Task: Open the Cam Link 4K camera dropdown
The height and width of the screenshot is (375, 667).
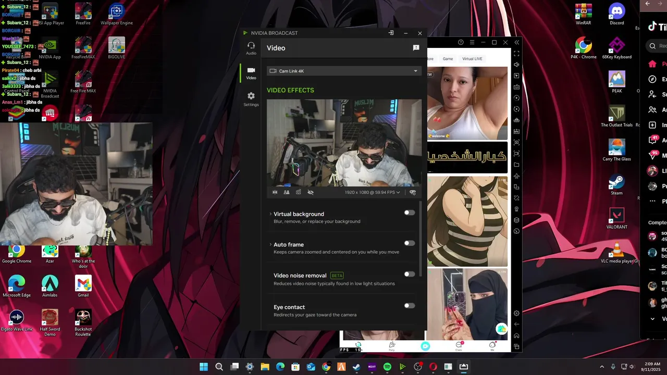Action: pos(344,71)
